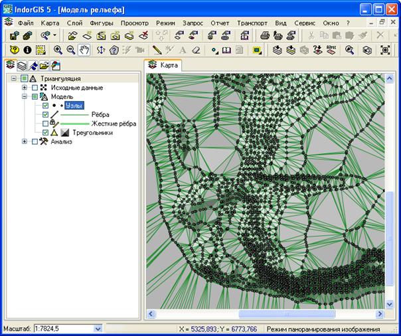This screenshot has height=336, width=401.
Task: Select the pan hand tool
Action: [x=84, y=49]
